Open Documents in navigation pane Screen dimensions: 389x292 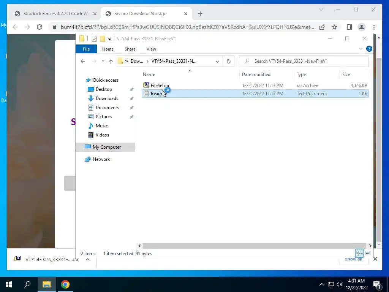click(107, 108)
